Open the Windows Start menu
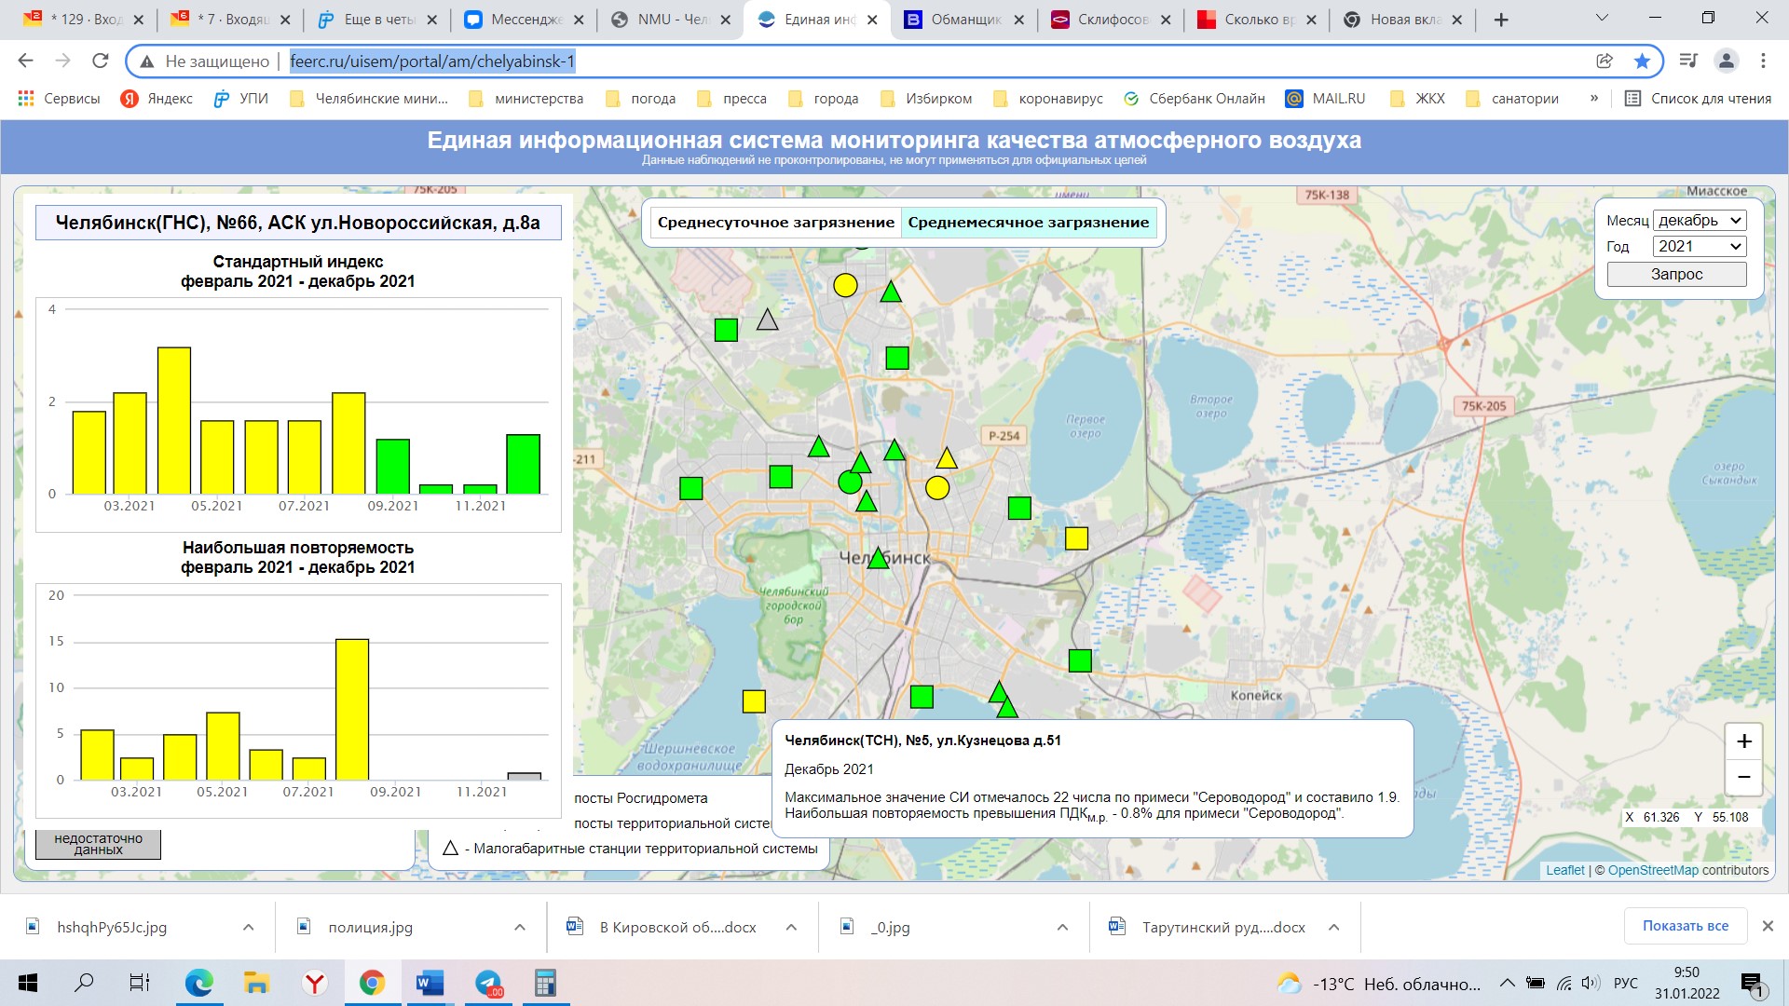Screen dimensions: 1789x1006 coord(28,983)
